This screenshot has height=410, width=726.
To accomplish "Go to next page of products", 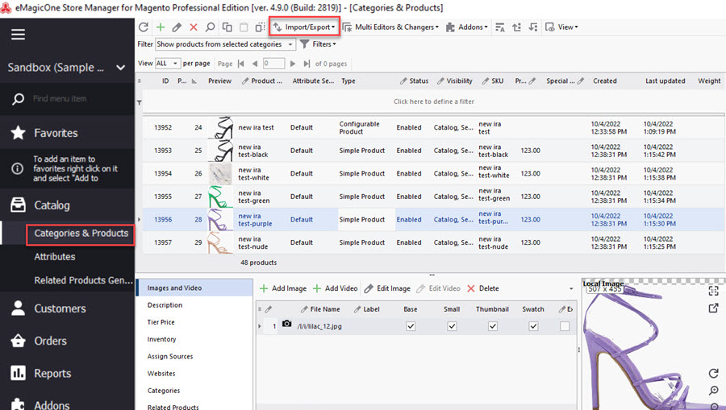I will pyautogui.click(x=293, y=64).
